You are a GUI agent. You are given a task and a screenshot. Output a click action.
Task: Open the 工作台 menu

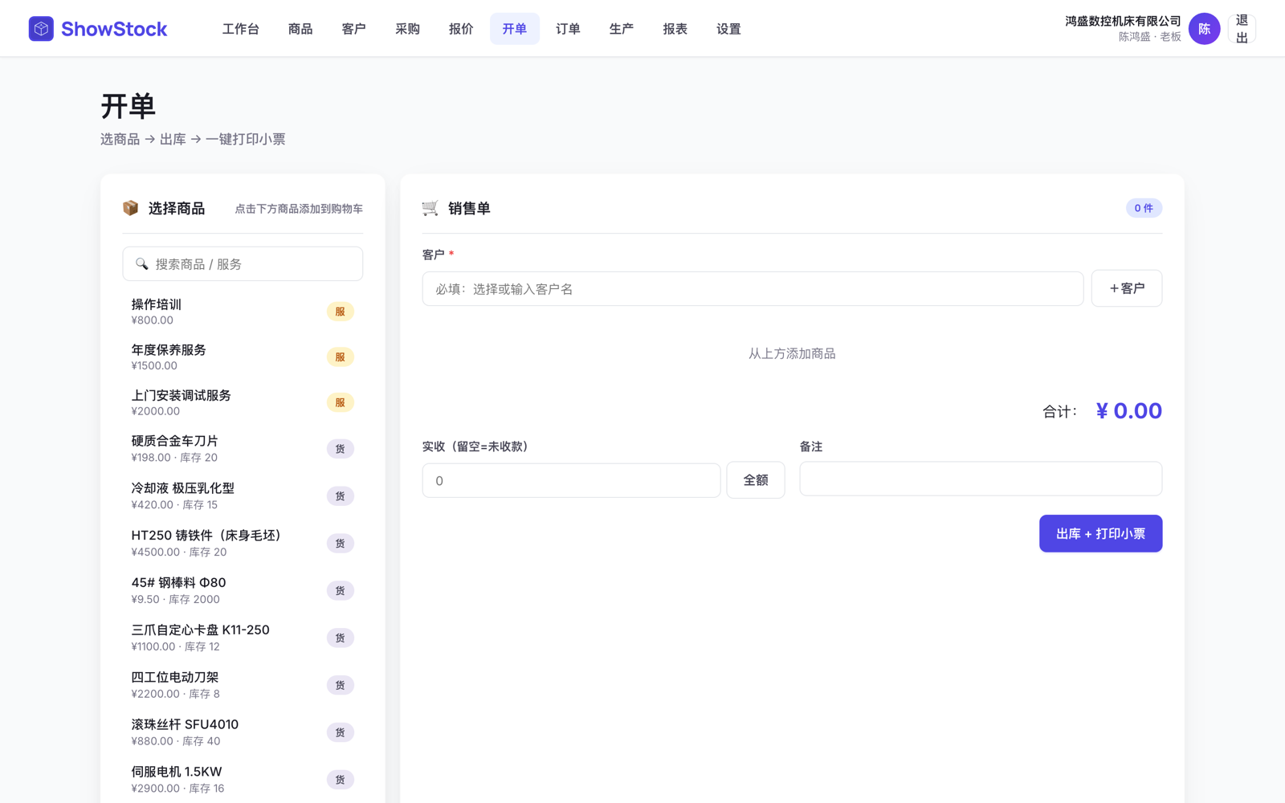(241, 29)
